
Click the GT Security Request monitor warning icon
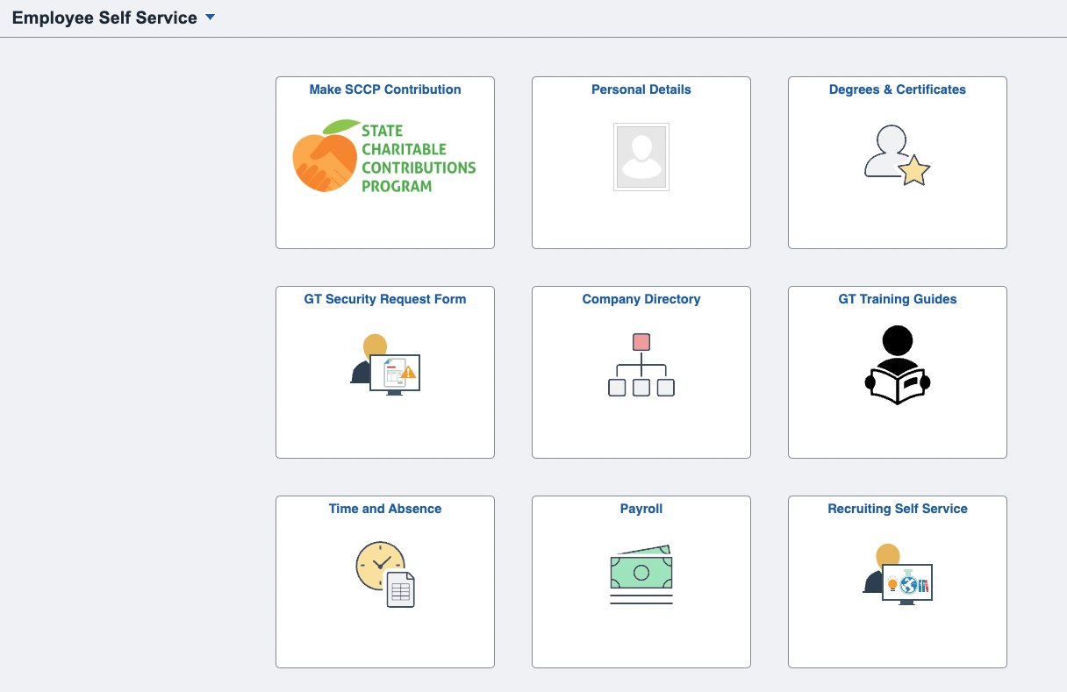pyautogui.click(x=385, y=365)
